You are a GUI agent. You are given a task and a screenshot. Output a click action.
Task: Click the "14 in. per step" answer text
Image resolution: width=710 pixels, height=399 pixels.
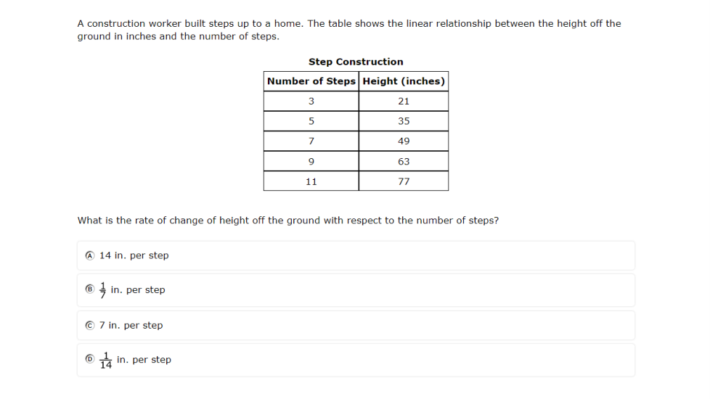134,255
